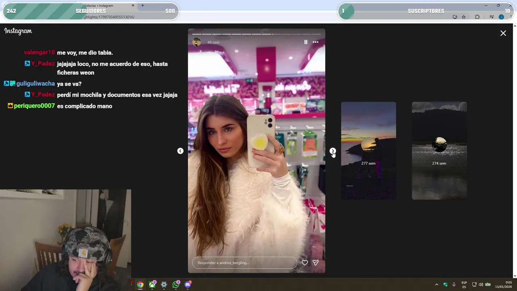Viewport: 517px width, 291px height.
Task: Open the Chrome profile avatar 'J'
Action: click(501, 17)
